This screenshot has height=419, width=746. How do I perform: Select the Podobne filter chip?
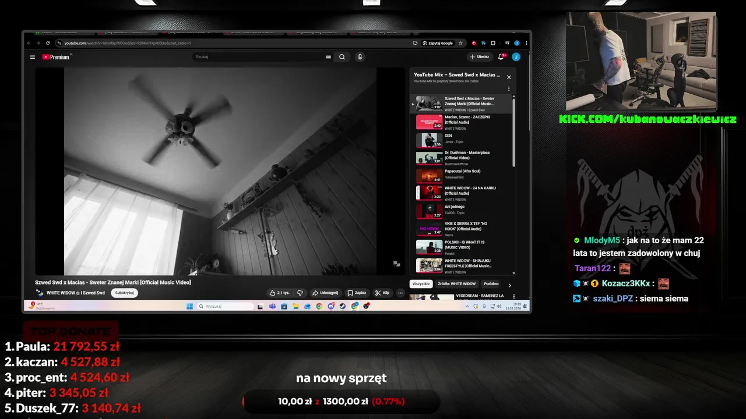[x=491, y=284]
